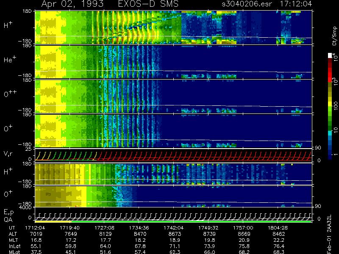Click the 'V,r' panel label
Viewport: 339px width, 254px height.
point(8,154)
